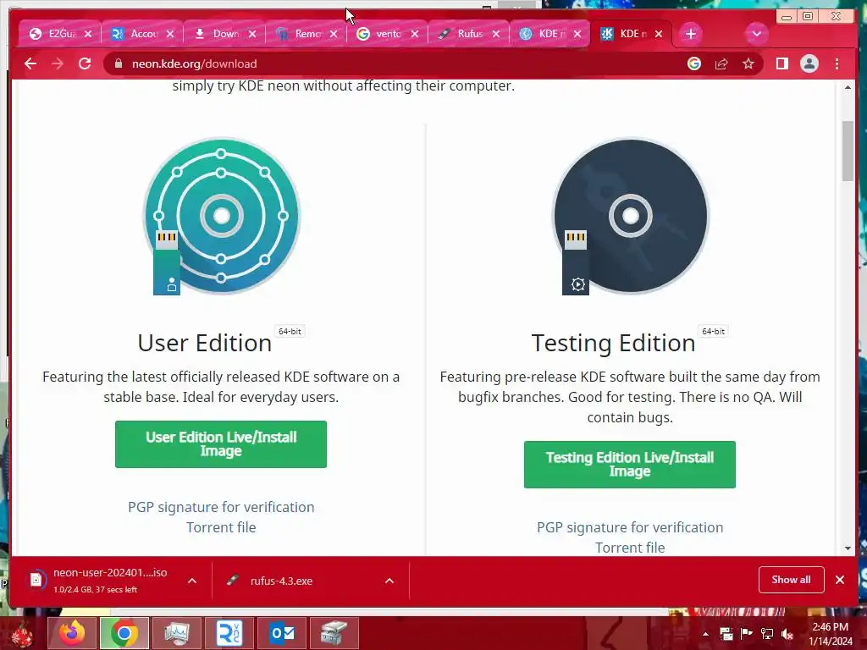This screenshot has width=867, height=650.
Task: Click the Google icon in address bar
Action: tap(694, 63)
